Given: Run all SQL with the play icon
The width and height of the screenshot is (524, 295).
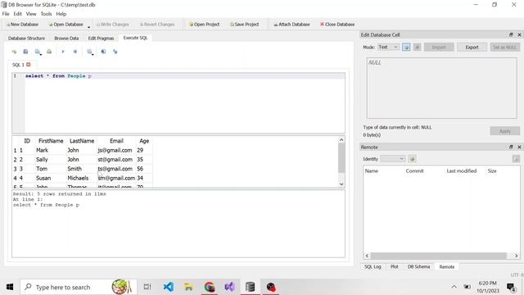Looking at the screenshot, I should [63, 52].
